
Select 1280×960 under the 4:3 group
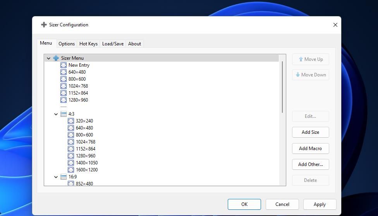point(86,156)
